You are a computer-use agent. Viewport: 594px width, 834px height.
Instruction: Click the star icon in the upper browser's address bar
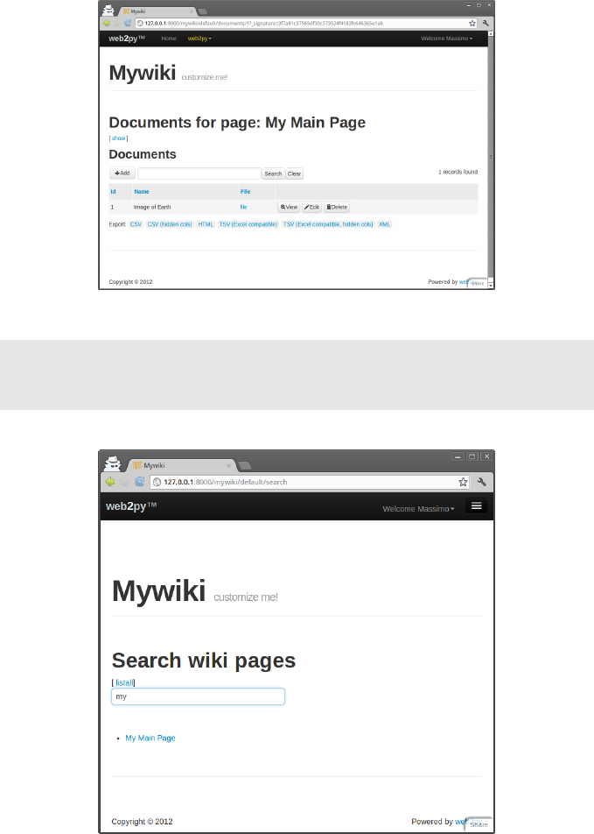pyautogui.click(x=472, y=23)
